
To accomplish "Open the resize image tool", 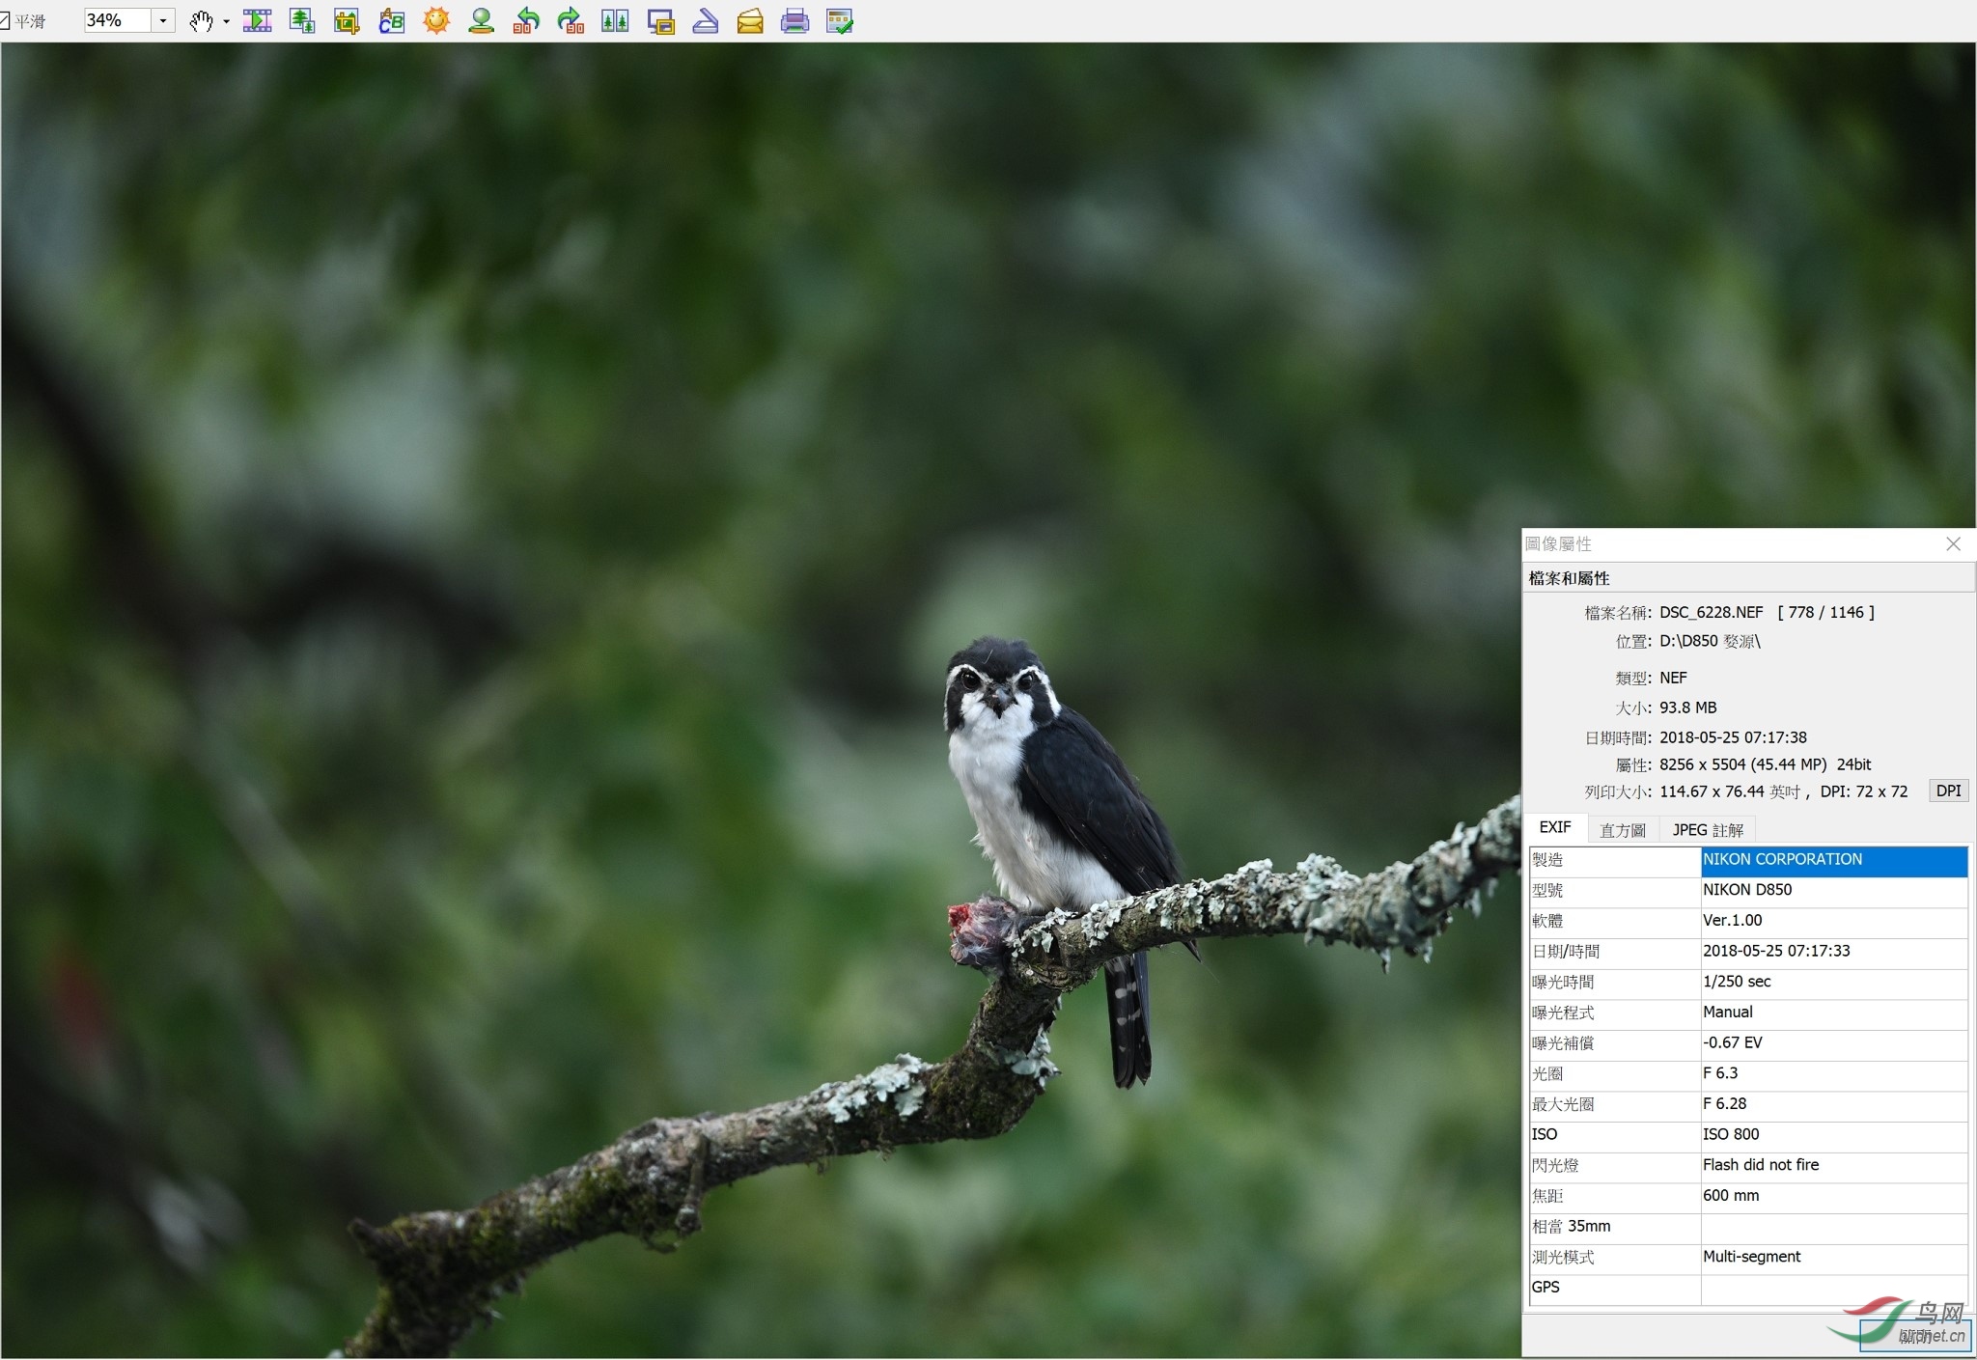I will 302,20.
